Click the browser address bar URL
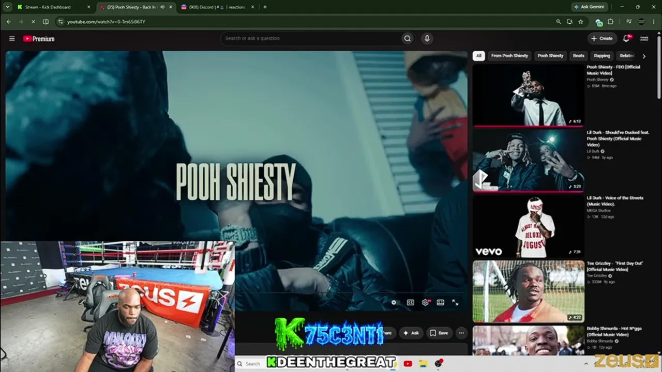 click(x=106, y=22)
